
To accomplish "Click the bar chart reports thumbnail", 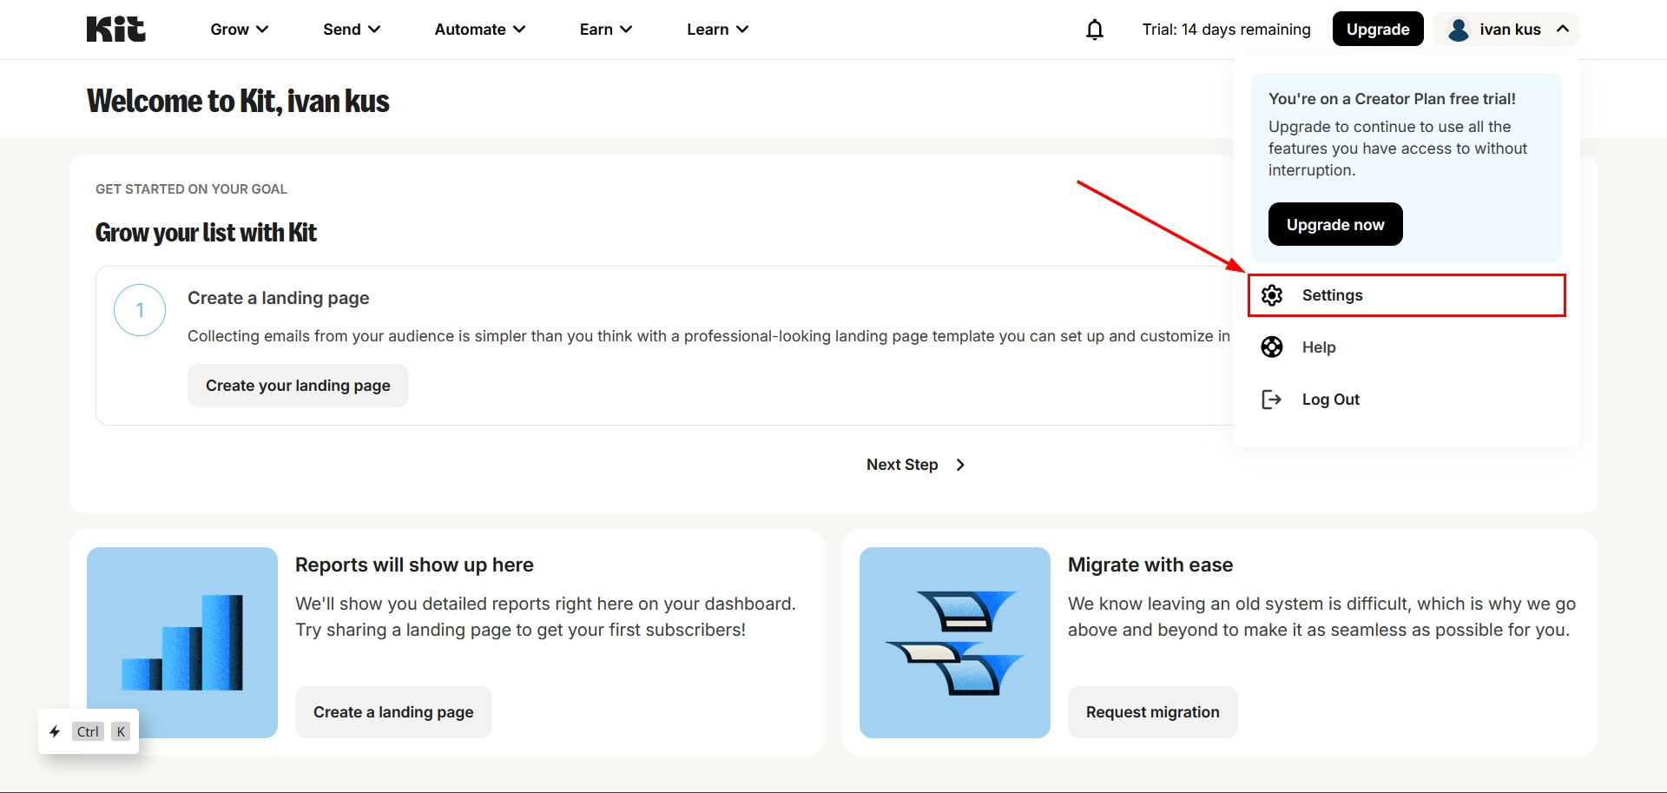I will tap(182, 643).
